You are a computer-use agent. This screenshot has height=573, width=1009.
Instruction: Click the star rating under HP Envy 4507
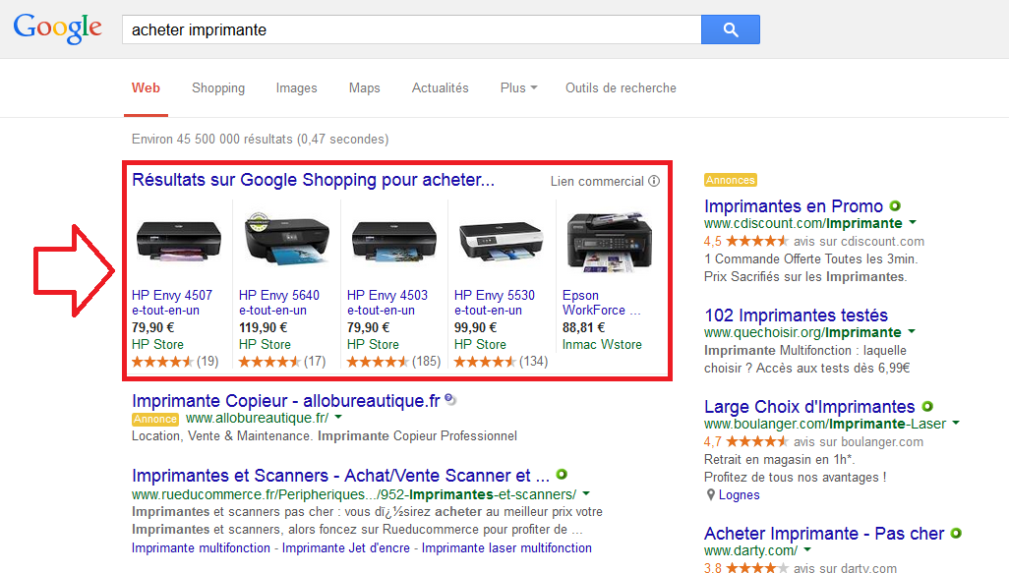(x=162, y=362)
